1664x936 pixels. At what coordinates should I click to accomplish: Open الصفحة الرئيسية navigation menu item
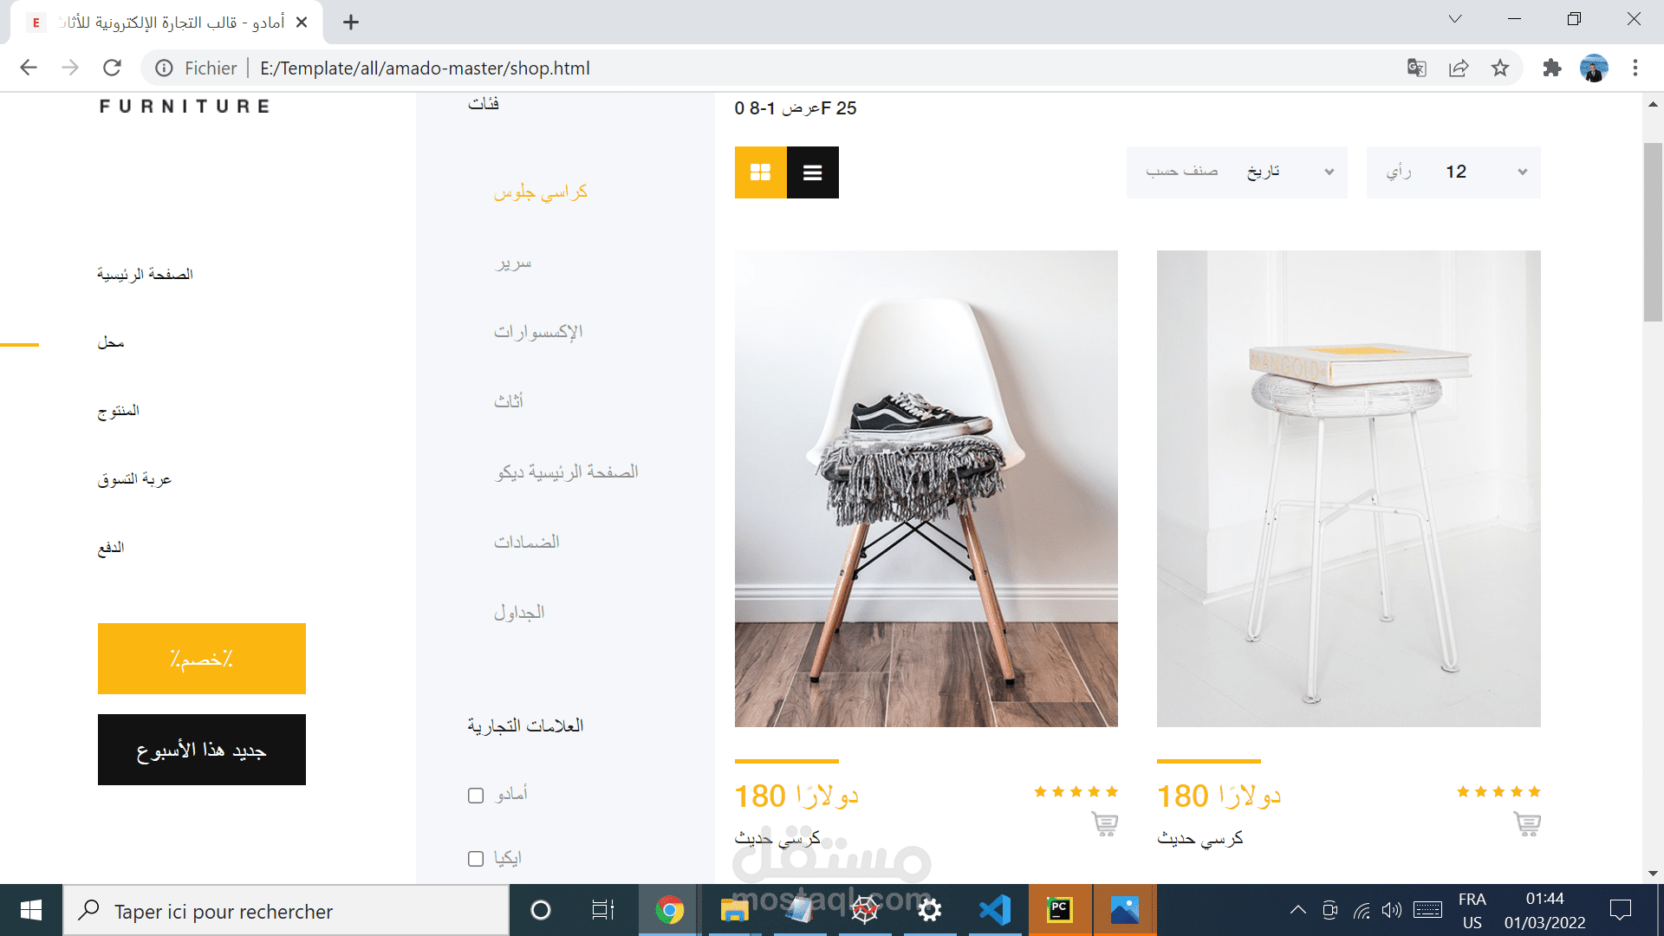coord(145,274)
